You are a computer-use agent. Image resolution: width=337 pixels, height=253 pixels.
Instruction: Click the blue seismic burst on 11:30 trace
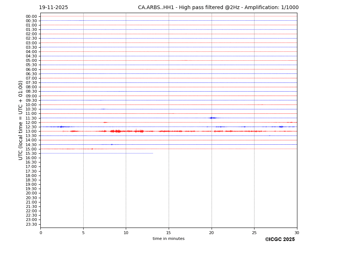pyautogui.click(x=212, y=118)
